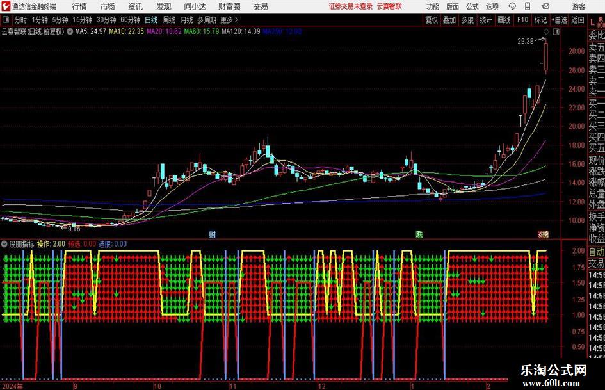
Task: Open the 财富圈 menu
Action: [230, 6]
